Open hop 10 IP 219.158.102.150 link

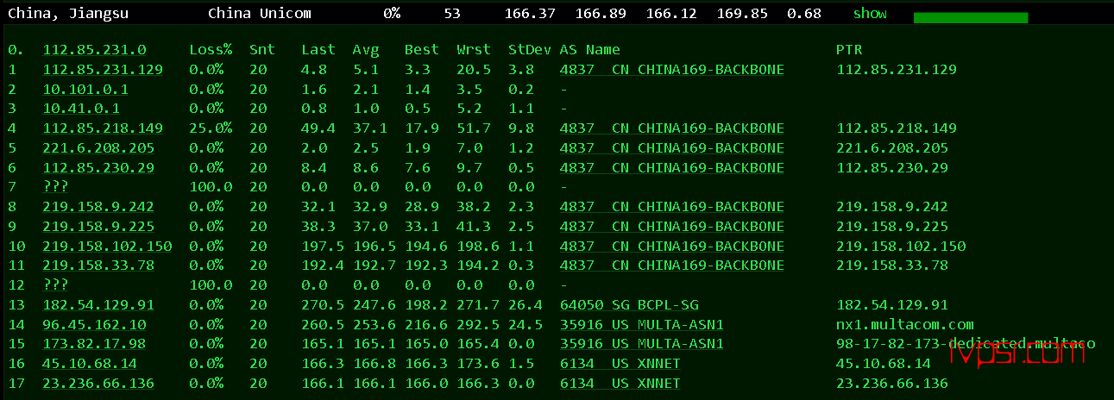point(107,246)
